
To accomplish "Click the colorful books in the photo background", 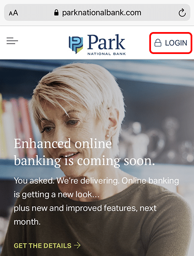I will click(18, 127).
